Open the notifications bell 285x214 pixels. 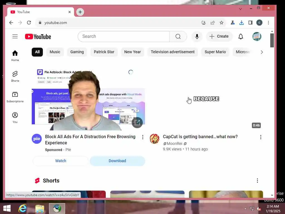pos(241,37)
